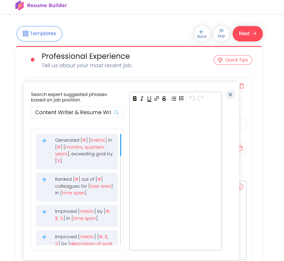Screen dimensions: 284x261
Task: Click the Next button
Action: [248, 34]
